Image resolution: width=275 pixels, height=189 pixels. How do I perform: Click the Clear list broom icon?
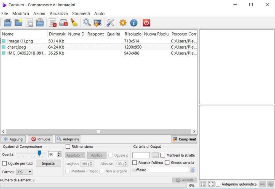tap(74, 22)
